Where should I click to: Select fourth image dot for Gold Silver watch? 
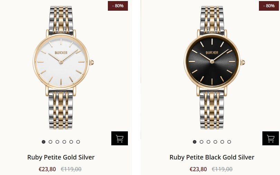coord(64,142)
